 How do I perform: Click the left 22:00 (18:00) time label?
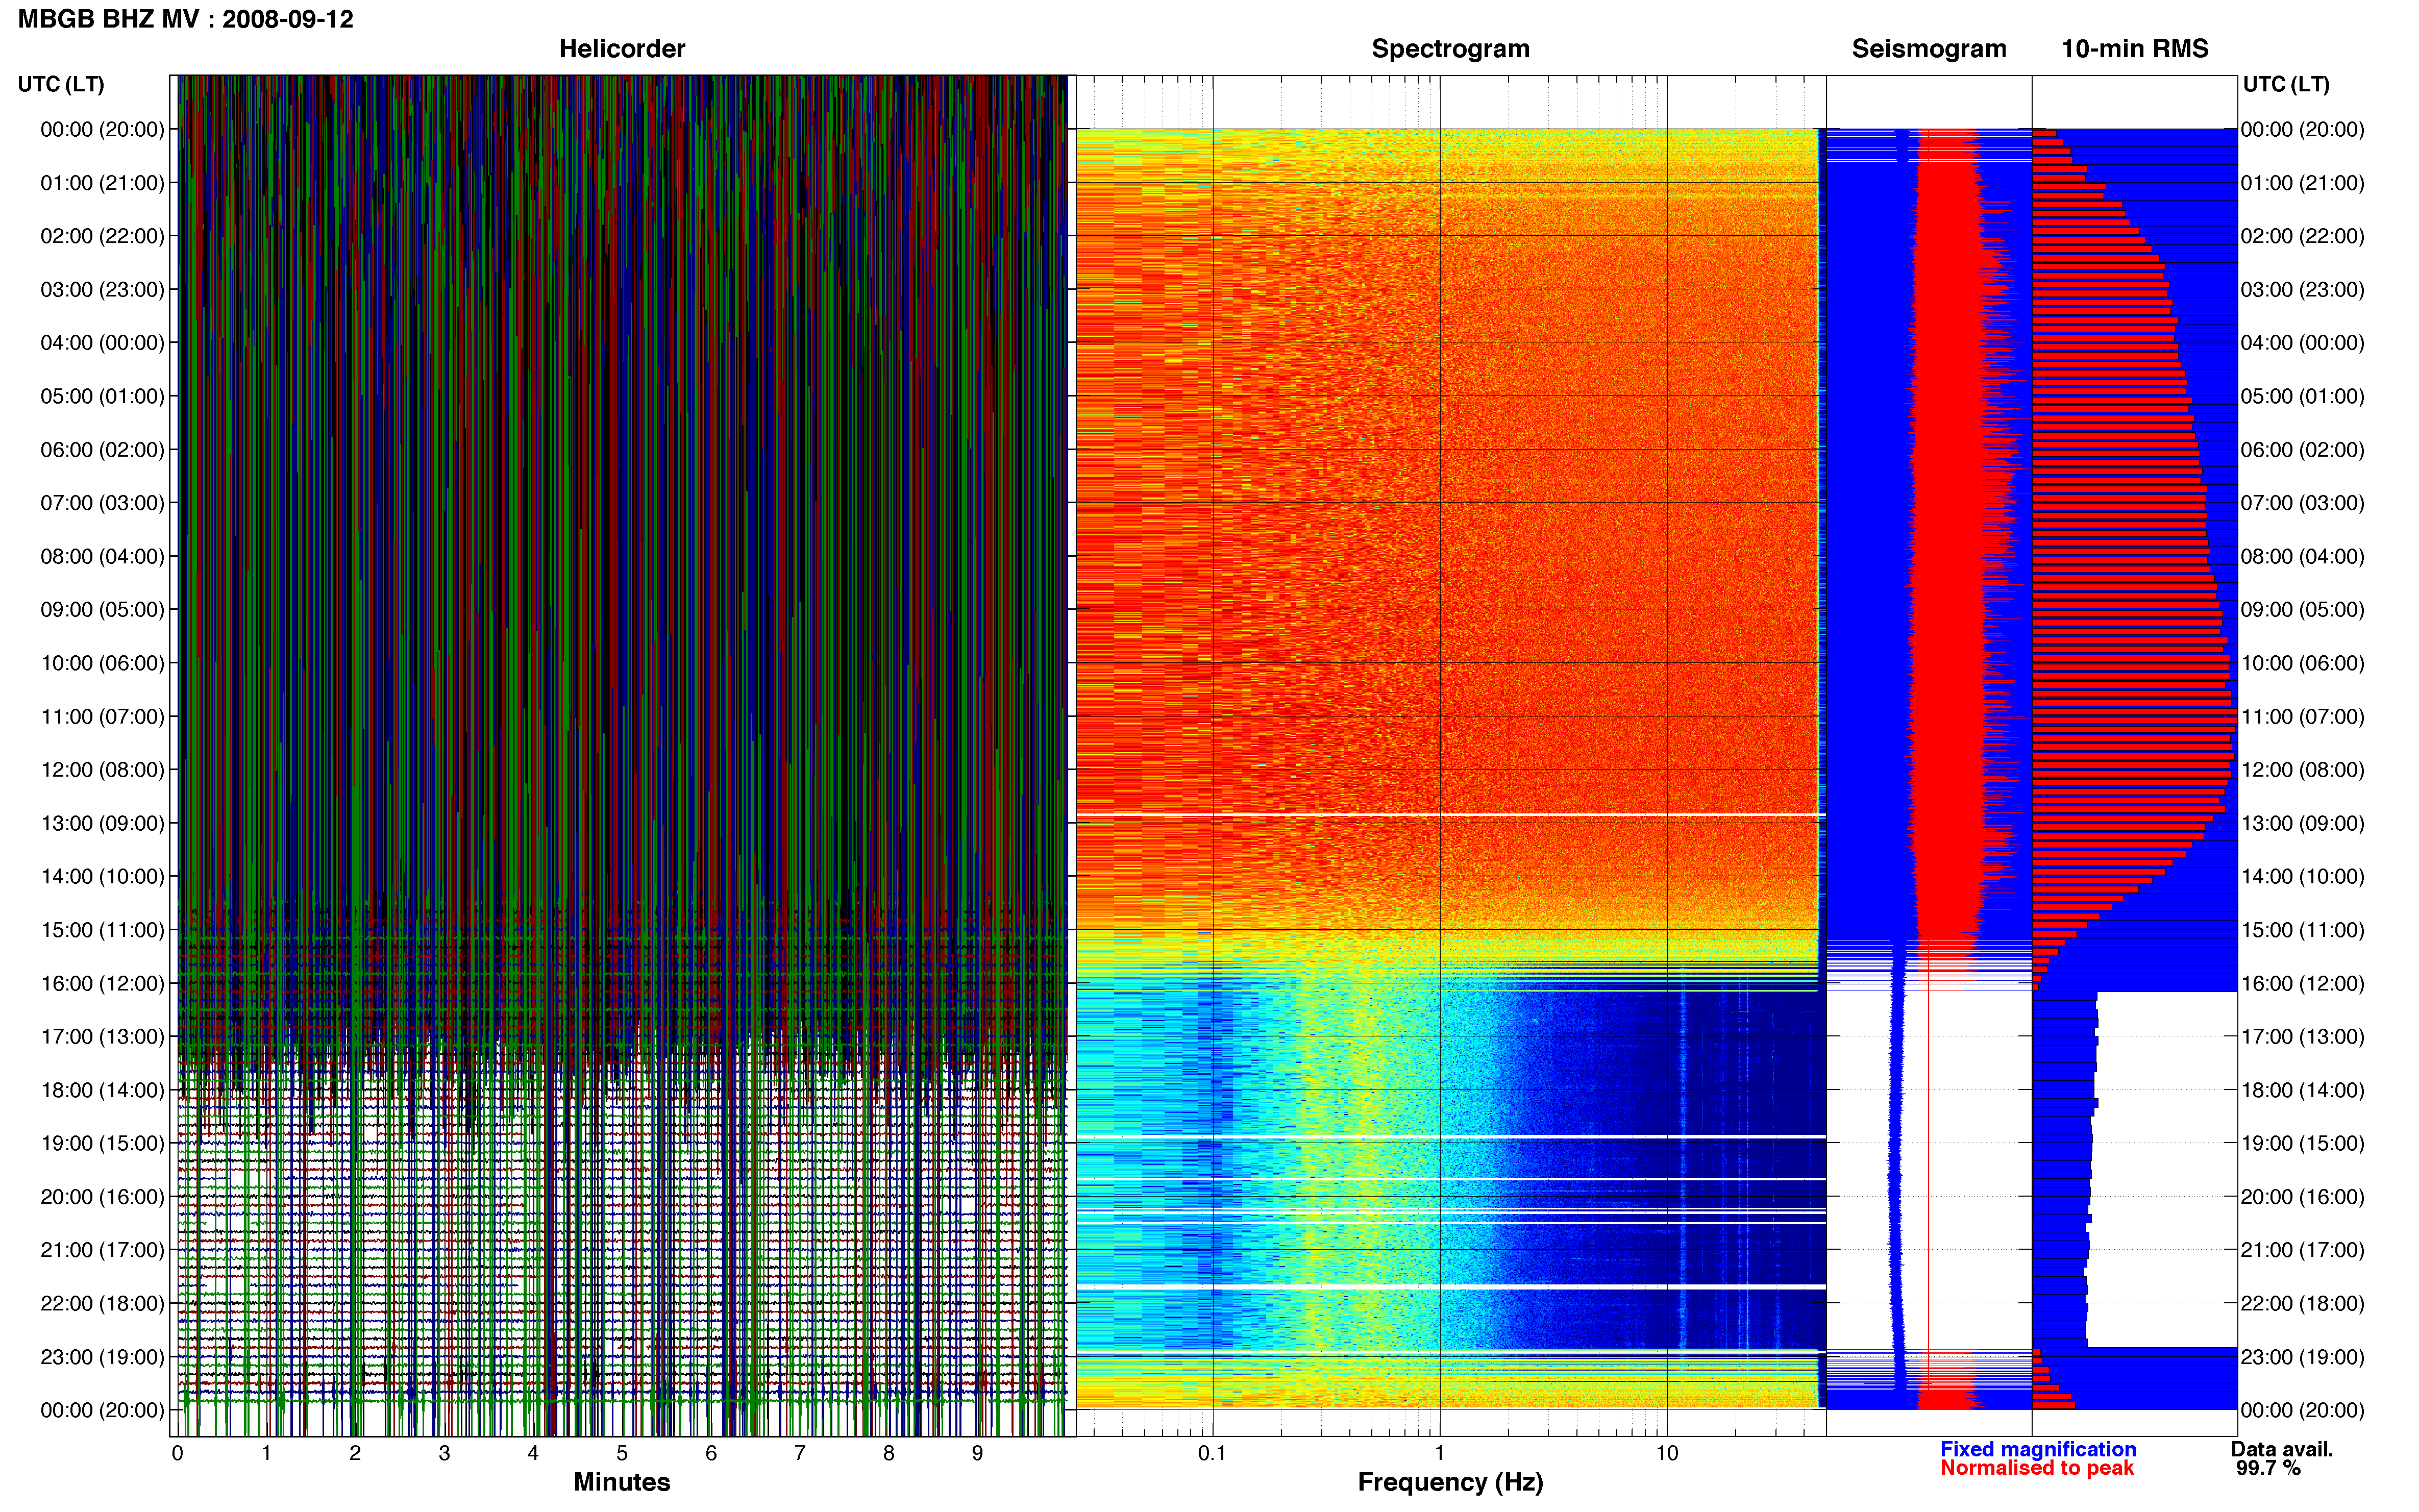click(102, 1304)
